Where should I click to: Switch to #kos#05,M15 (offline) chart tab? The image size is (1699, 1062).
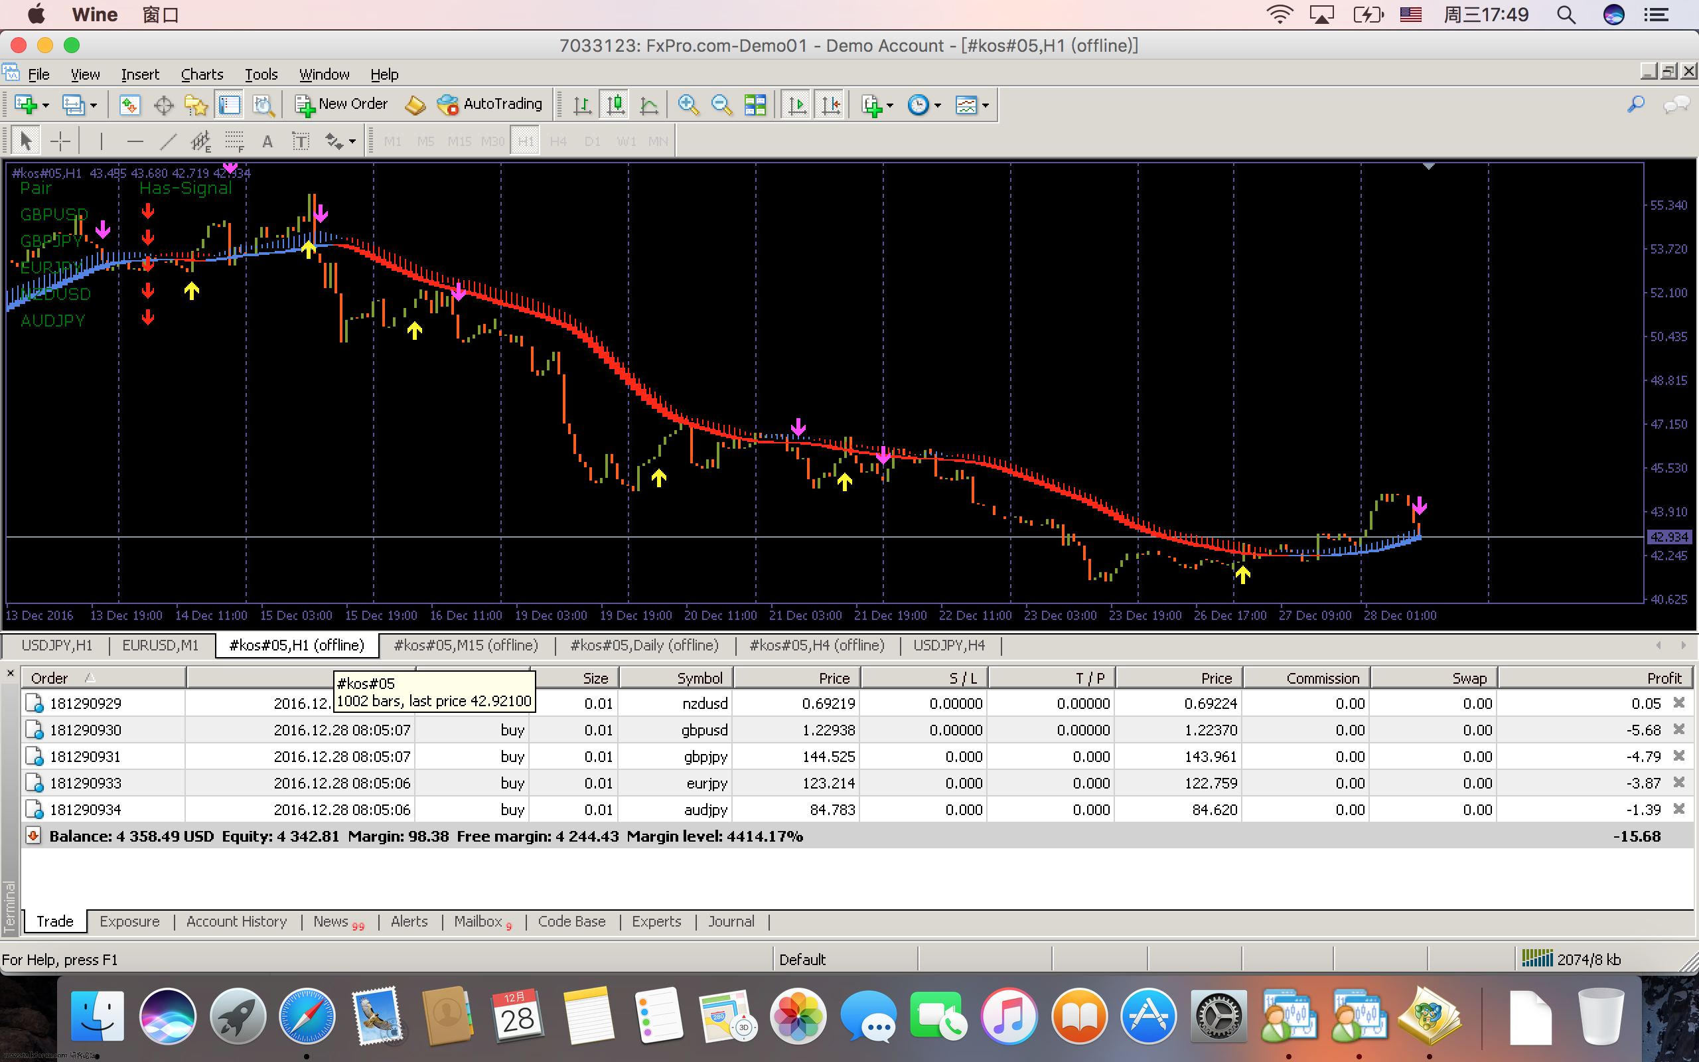click(465, 645)
